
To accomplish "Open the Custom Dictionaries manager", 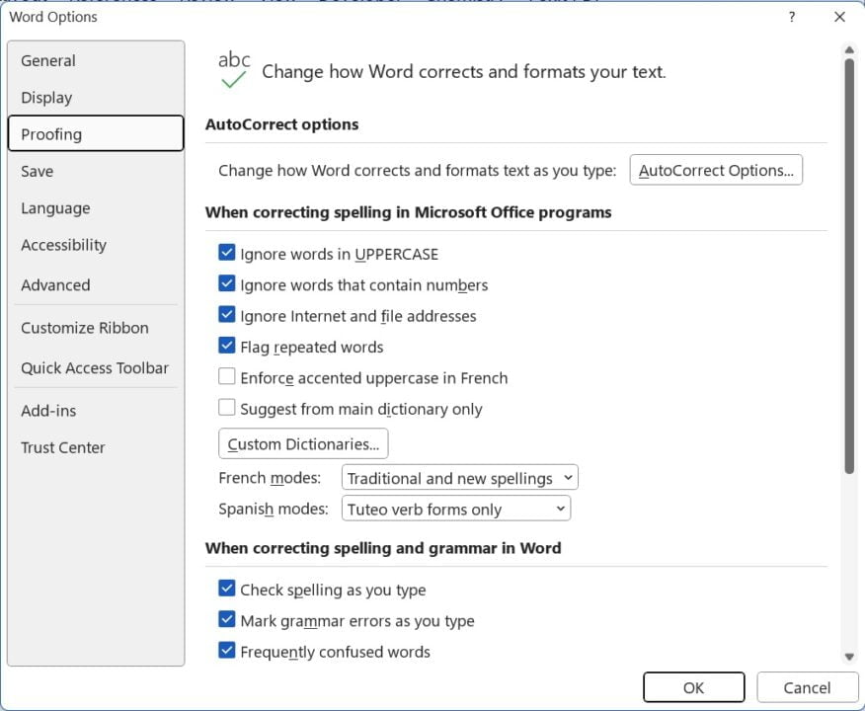I will click(302, 442).
